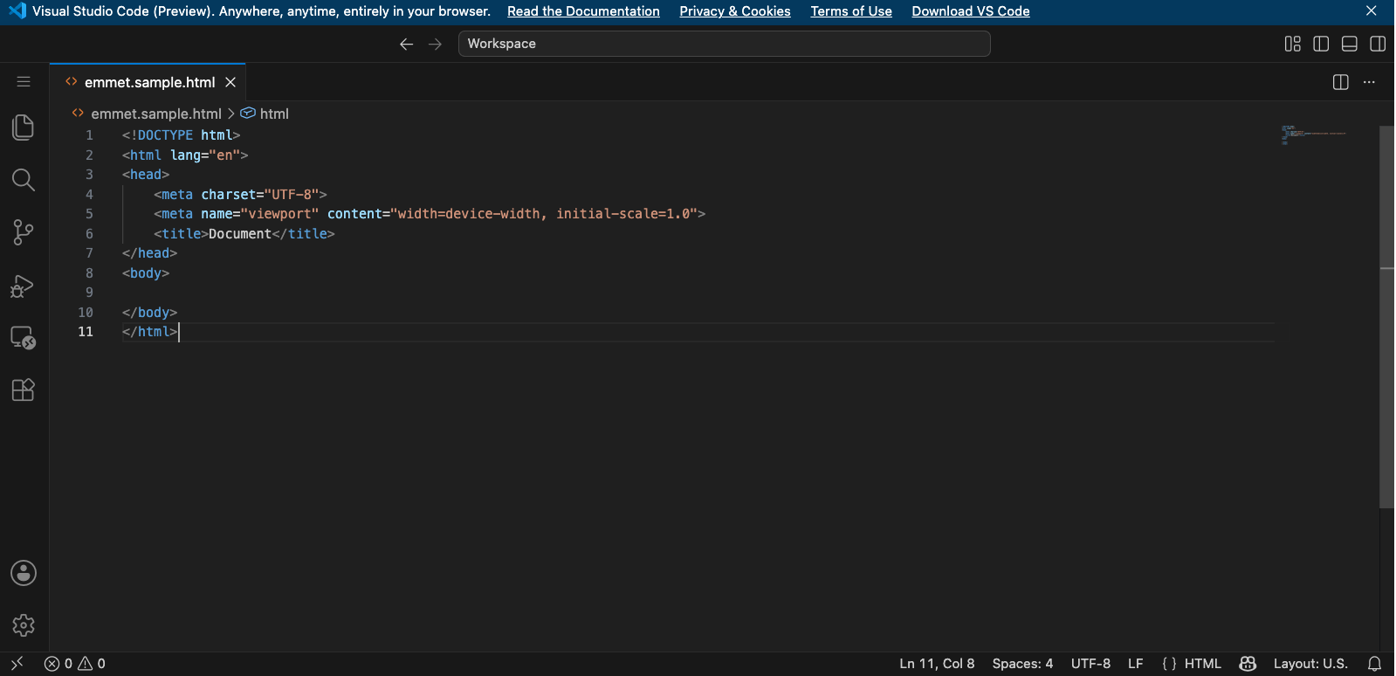
Task: Open editor More Actions ellipsis
Action: (x=1369, y=82)
